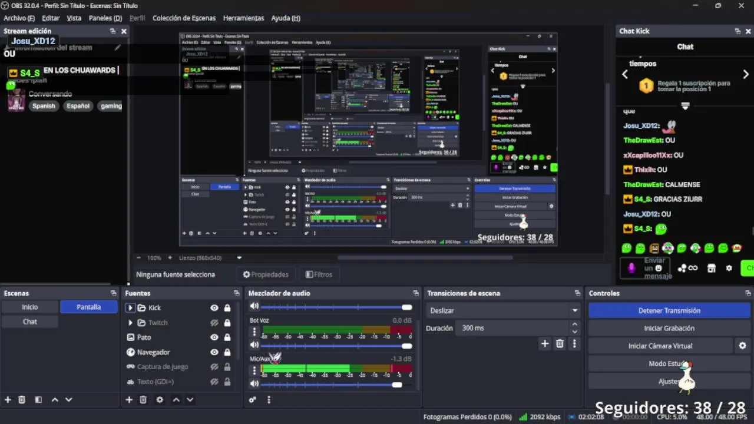
Task: Click Detener Transmisión button
Action: tap(669, 310)
